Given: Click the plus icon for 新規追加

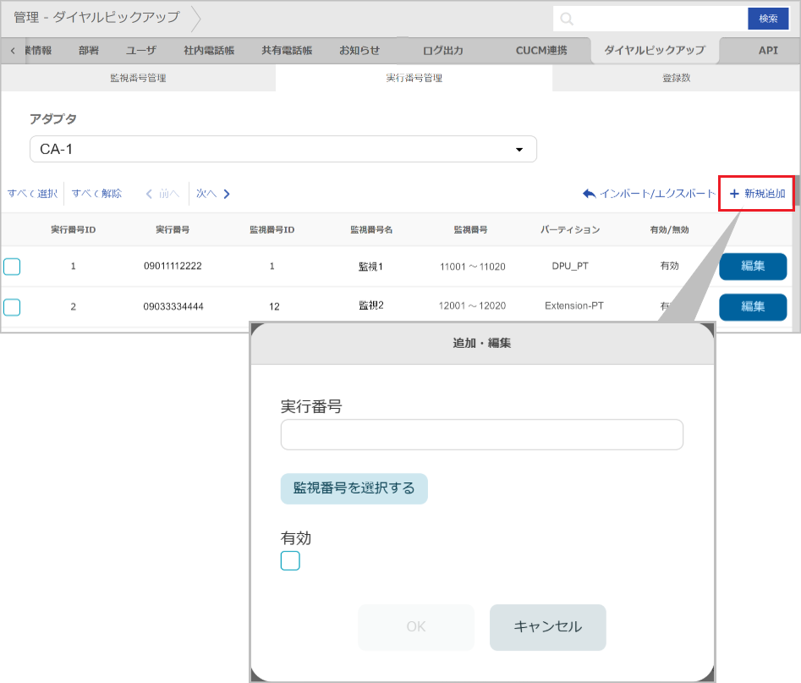Looking at the screenshot, I should pos(734,194).
